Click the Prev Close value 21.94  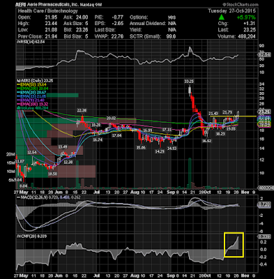52,36
